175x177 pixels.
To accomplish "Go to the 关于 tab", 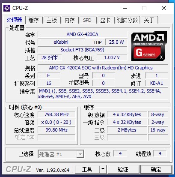I will tap(149, 20).
